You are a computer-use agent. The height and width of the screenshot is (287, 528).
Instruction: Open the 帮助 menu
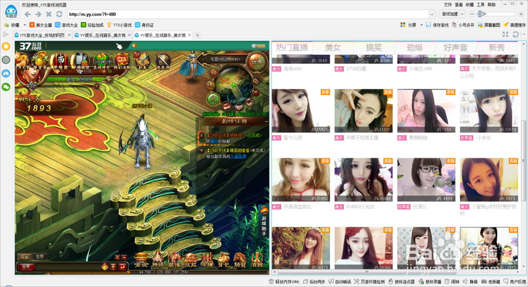click(x=492, y=5)
